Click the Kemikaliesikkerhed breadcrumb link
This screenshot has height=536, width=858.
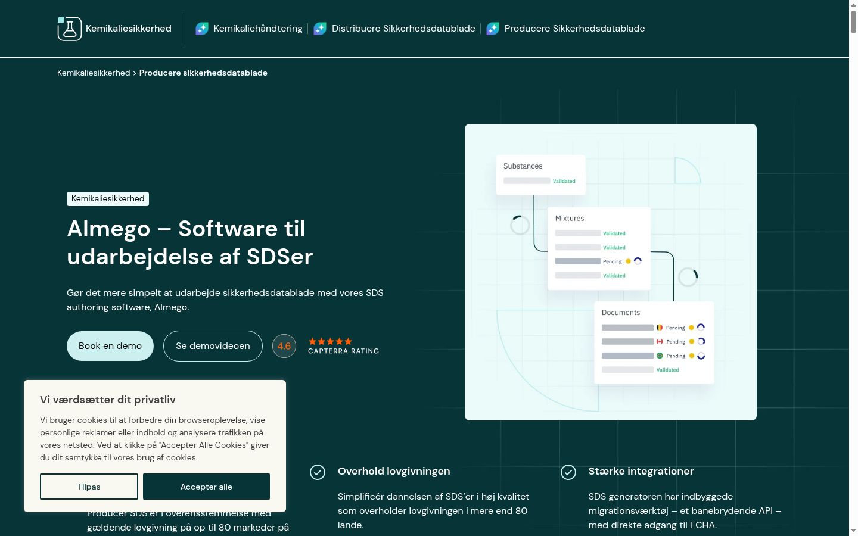(x=94, y=73)
